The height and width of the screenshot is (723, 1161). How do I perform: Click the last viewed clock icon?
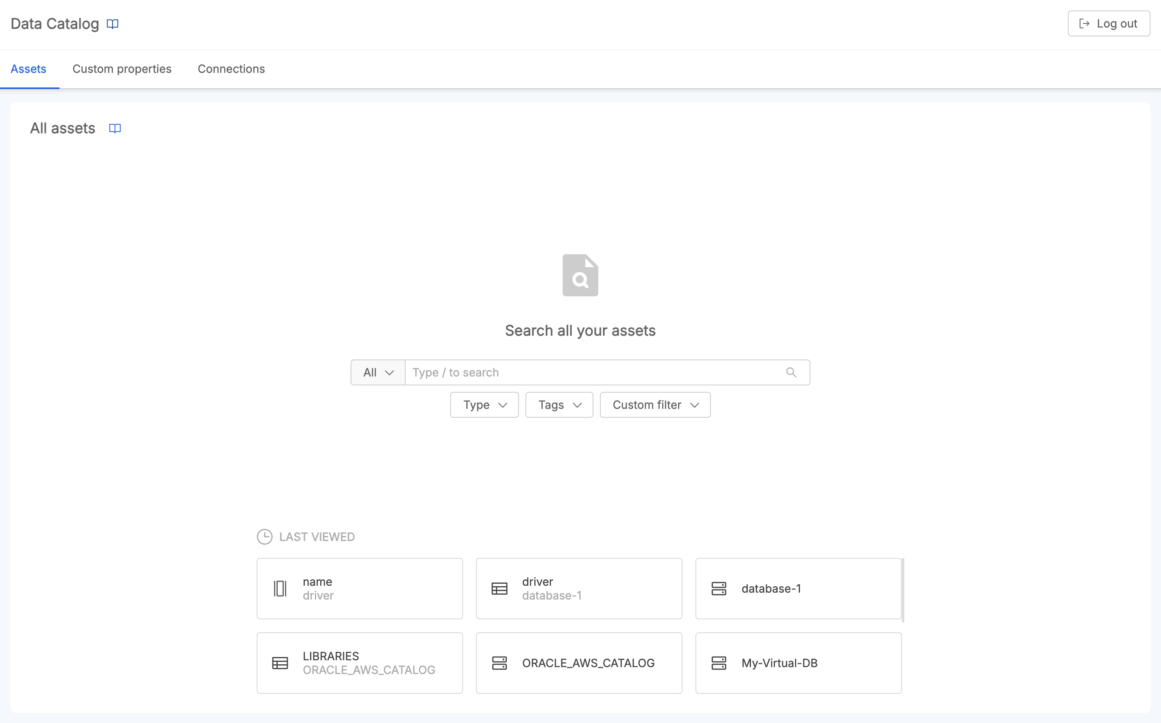[265, 536]
